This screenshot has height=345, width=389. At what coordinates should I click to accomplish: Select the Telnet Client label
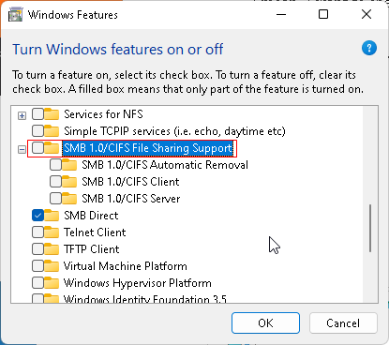[x=95, y=232]
